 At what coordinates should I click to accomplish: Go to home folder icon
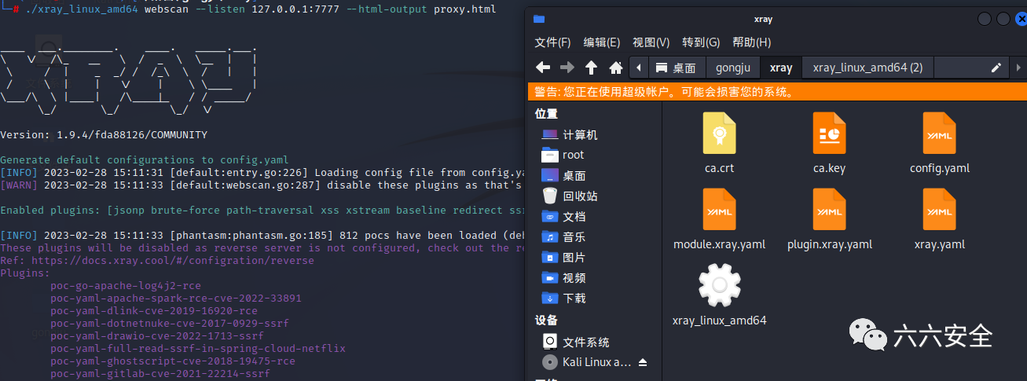(x=616, y=67)
